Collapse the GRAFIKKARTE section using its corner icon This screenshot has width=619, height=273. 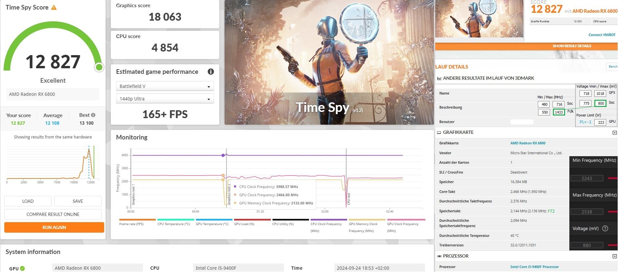coord(614,133)
